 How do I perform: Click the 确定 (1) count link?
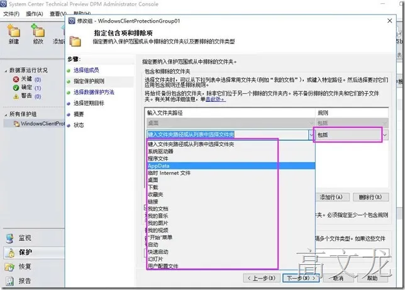pyautogui.click(x=38, y=88)
